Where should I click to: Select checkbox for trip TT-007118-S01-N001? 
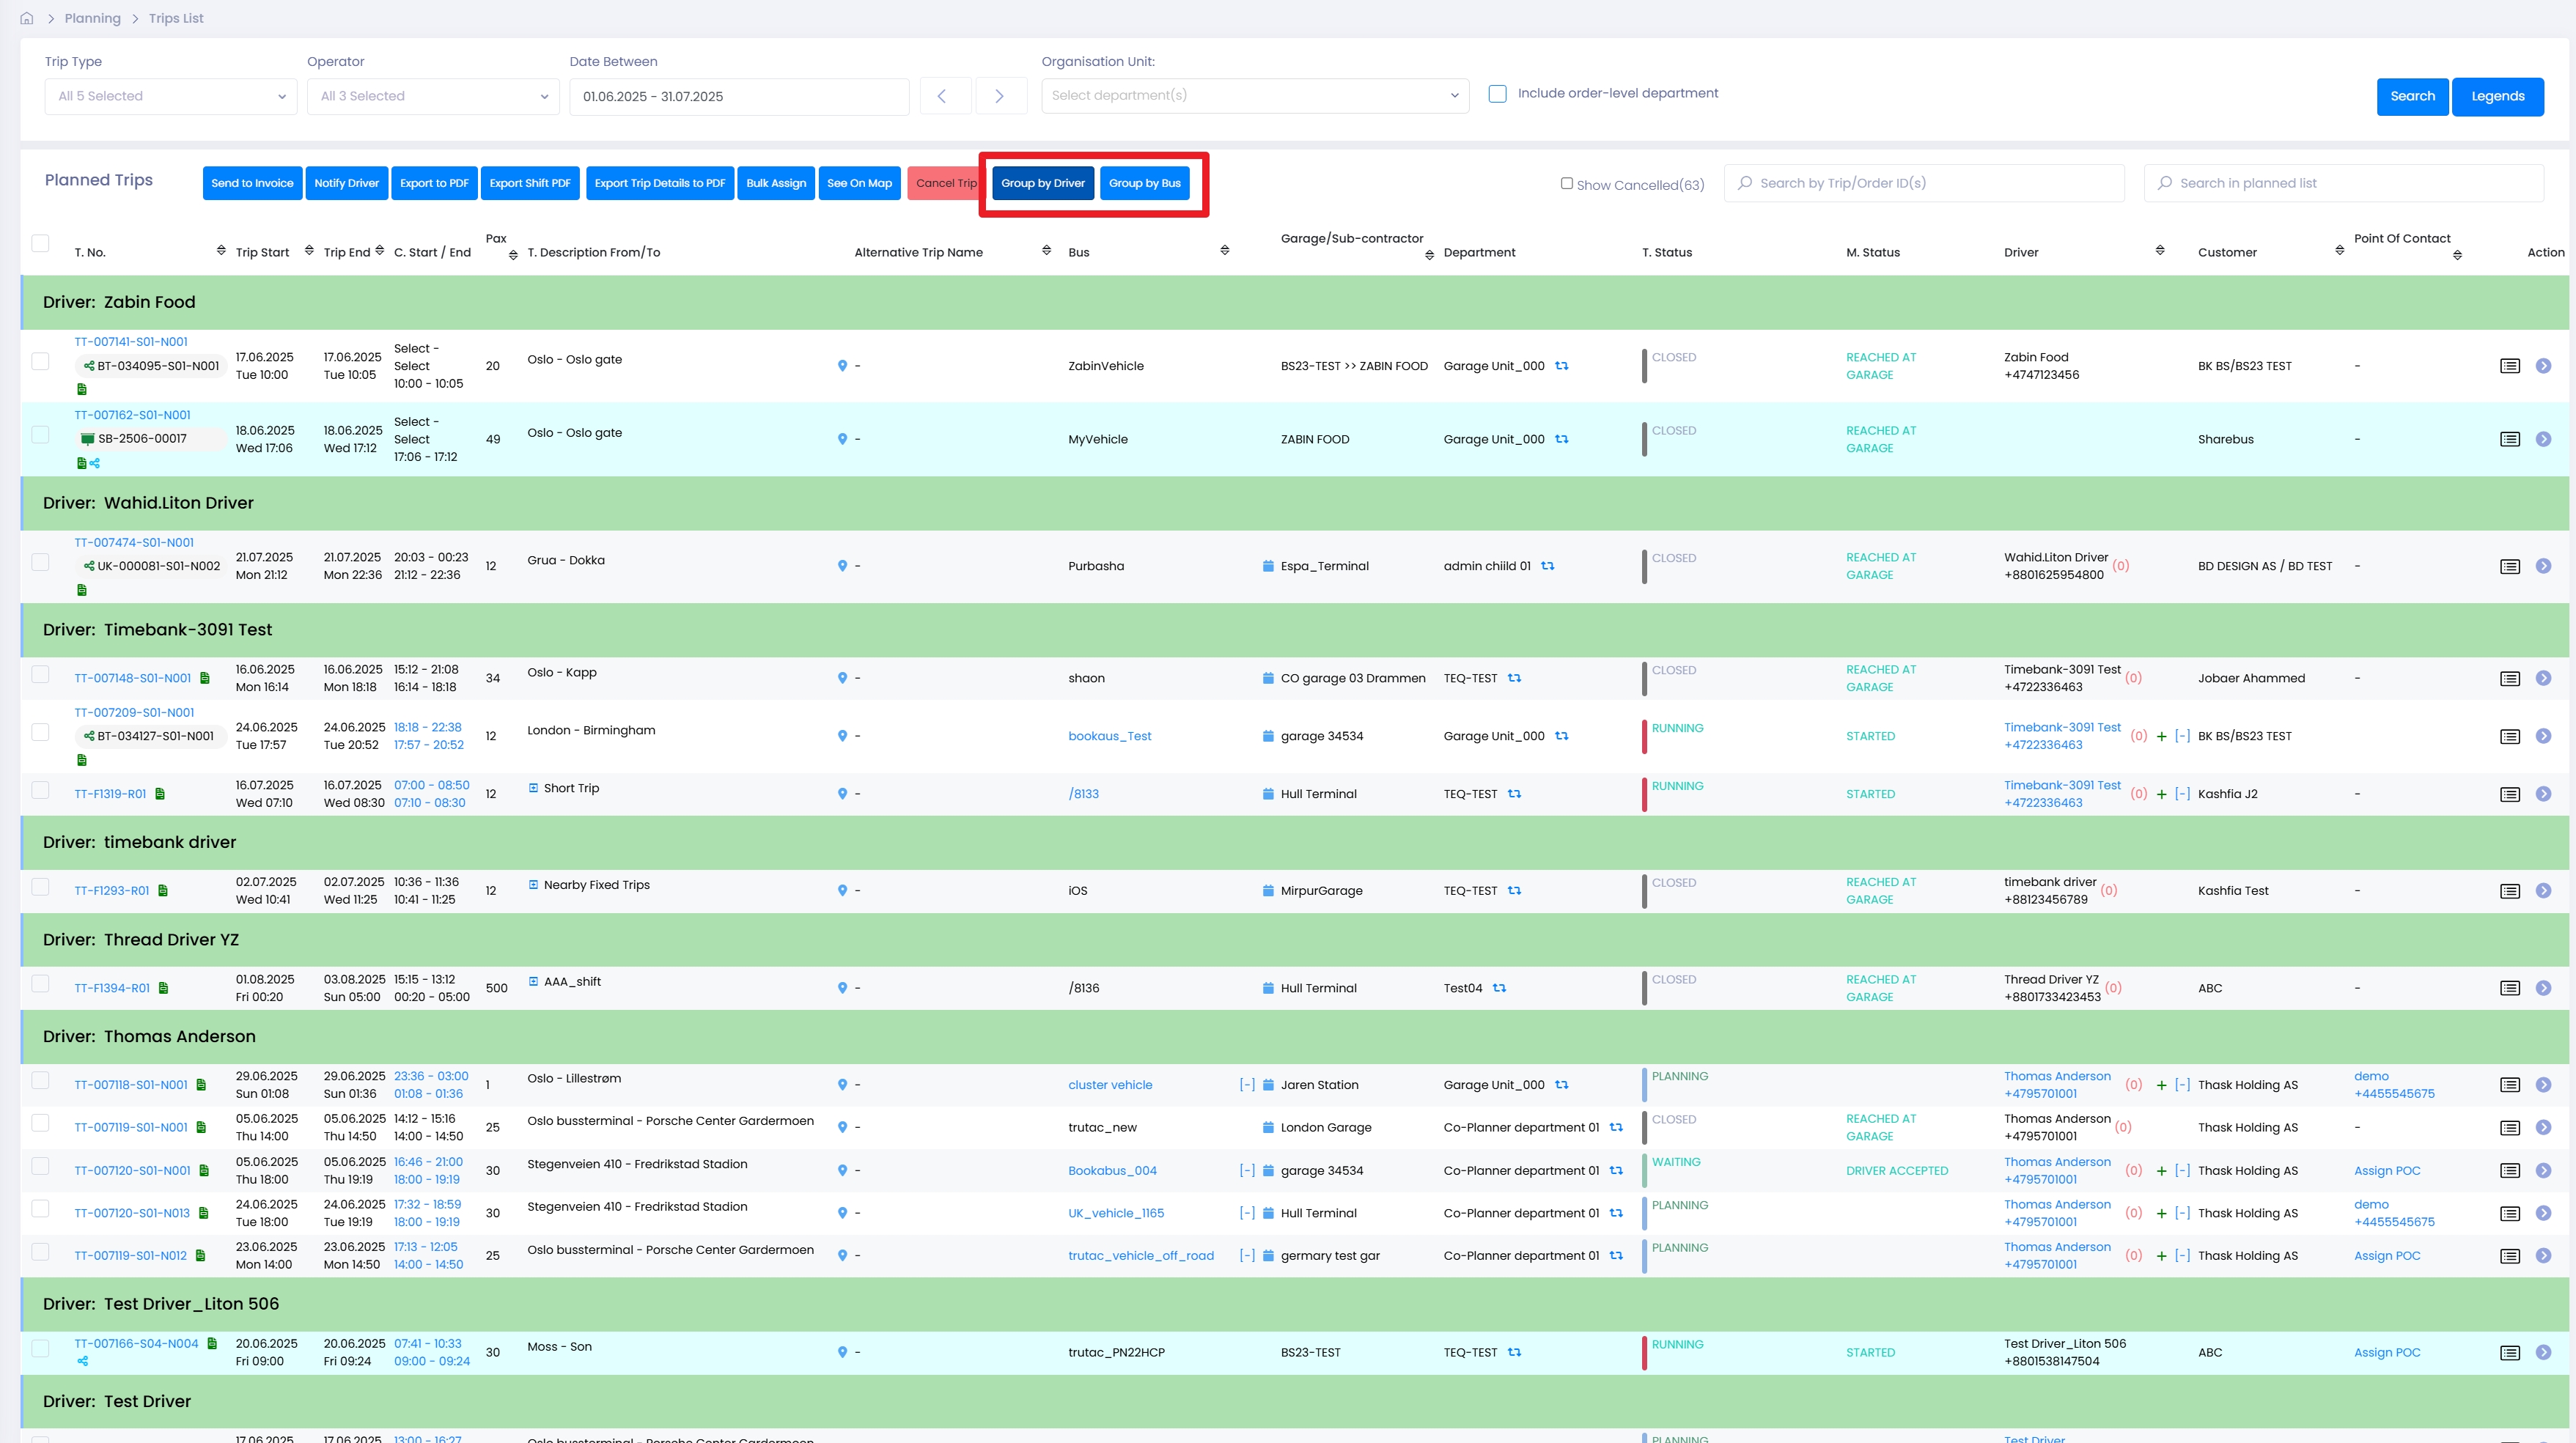coord(40,1081)
